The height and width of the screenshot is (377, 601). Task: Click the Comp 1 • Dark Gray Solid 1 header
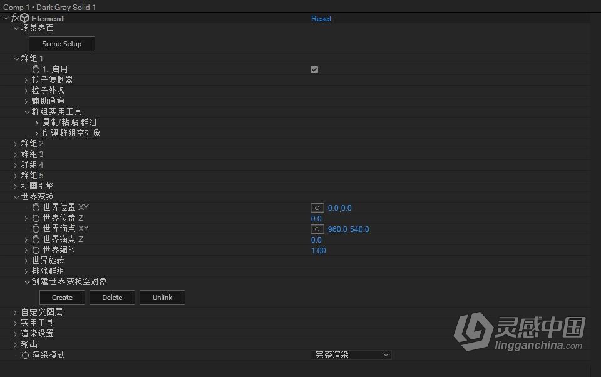click(49, 7)
